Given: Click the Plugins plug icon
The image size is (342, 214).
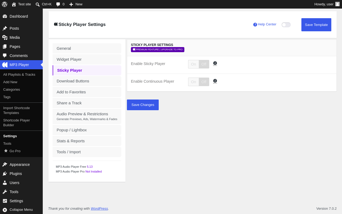Looking at the screenshot, I should (x=5, y=174).
